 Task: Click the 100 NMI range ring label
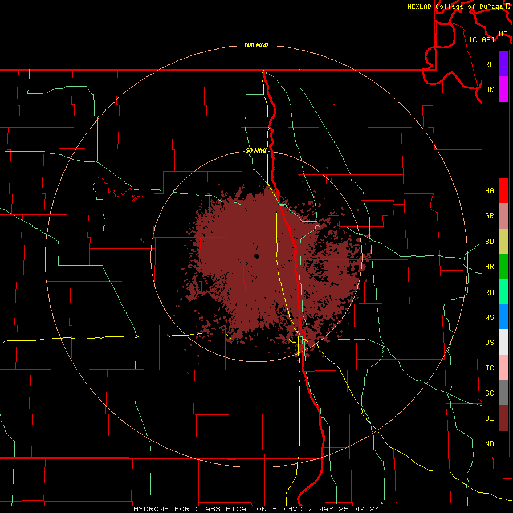pos(256,45)
